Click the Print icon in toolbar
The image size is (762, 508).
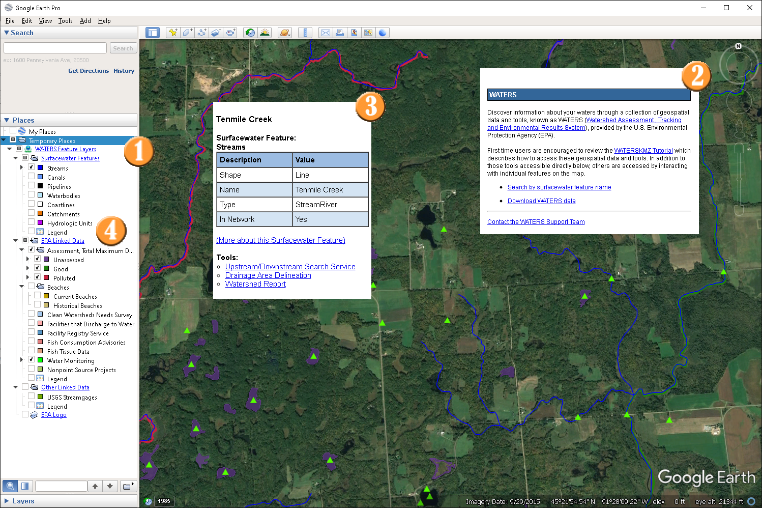click(x=340, y=33)
